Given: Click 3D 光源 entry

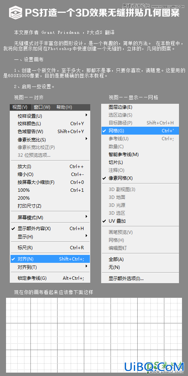Looking at the screenshot, I should [140, 205].
